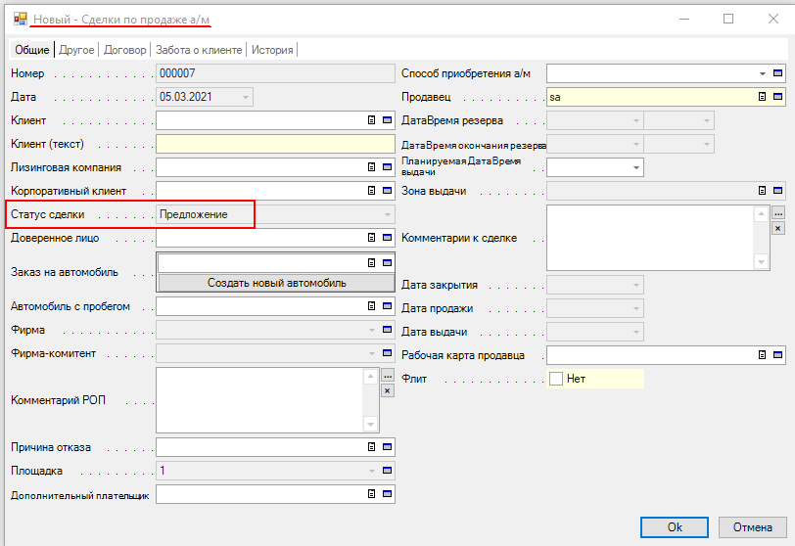Toggle the Флит checkbox
The height and width of the screenshot is (546, 795).
pyautogui.click(x=556, y=379)
